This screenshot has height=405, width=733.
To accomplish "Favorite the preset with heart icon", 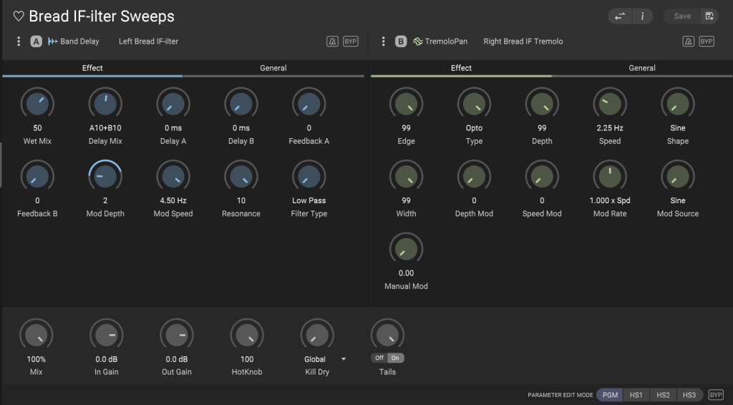I will click(19, 16).
